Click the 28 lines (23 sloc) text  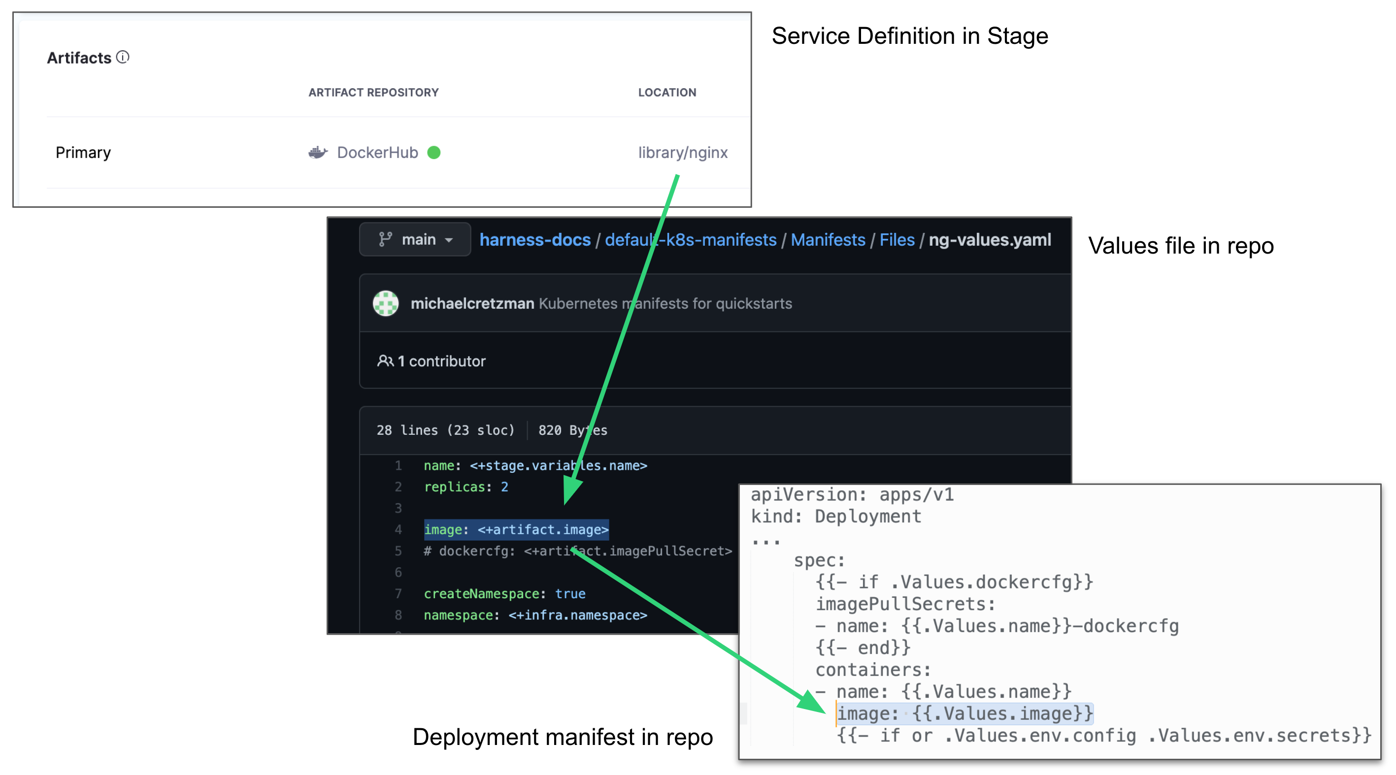[x=445, y=430]
